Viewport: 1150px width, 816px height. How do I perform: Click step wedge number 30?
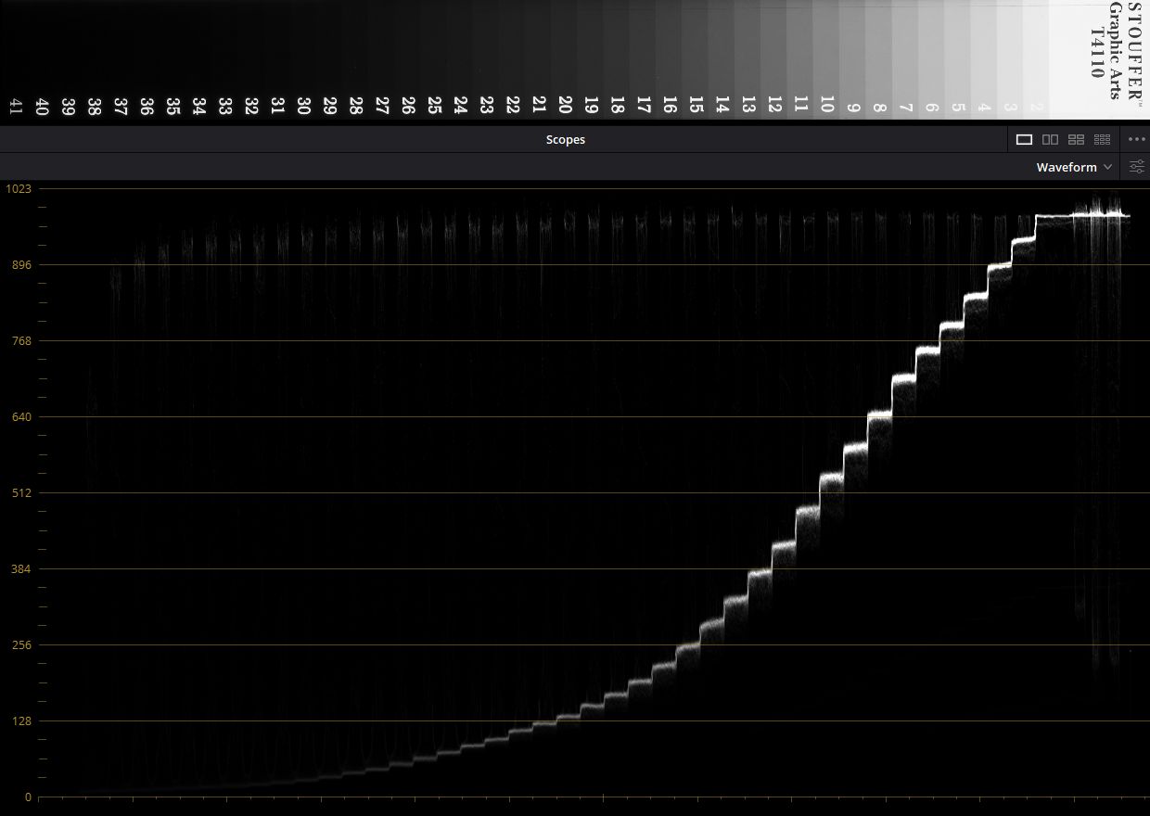coord(303,106)
